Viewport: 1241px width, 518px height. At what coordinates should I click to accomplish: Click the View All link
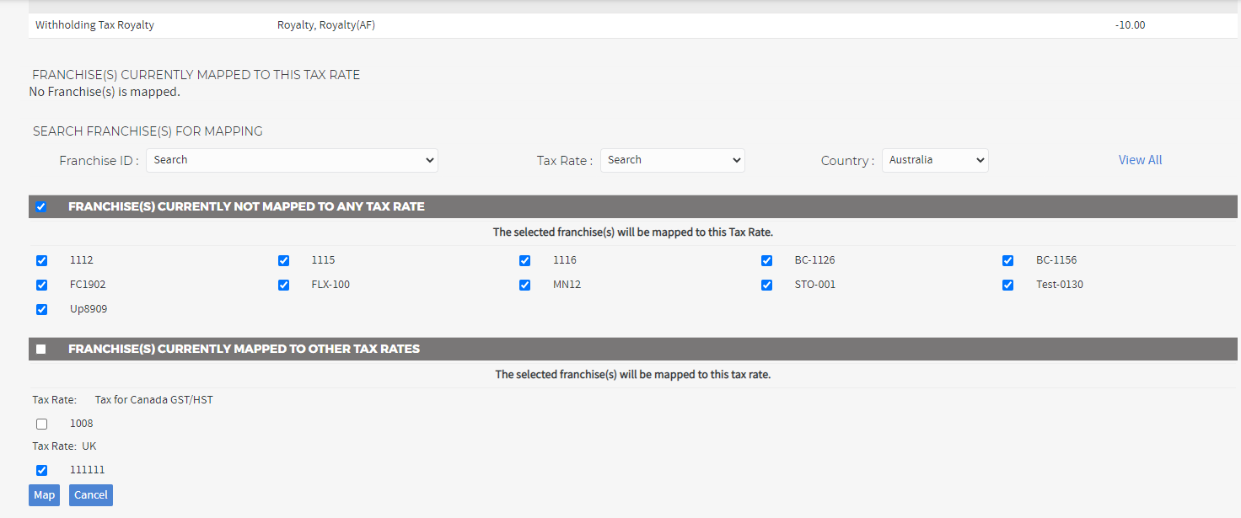[x=1140, y=160]
